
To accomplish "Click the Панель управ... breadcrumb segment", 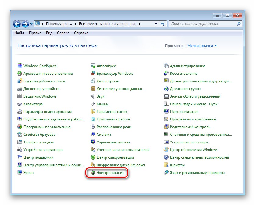I will pyautogui.click(x=59, y=24).
